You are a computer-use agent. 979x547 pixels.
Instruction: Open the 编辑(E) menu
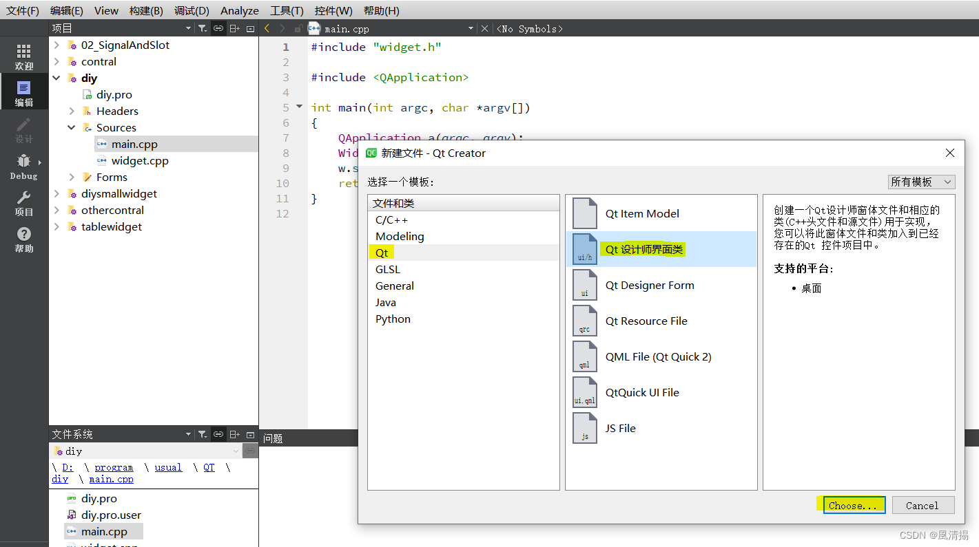coord(67,10)
